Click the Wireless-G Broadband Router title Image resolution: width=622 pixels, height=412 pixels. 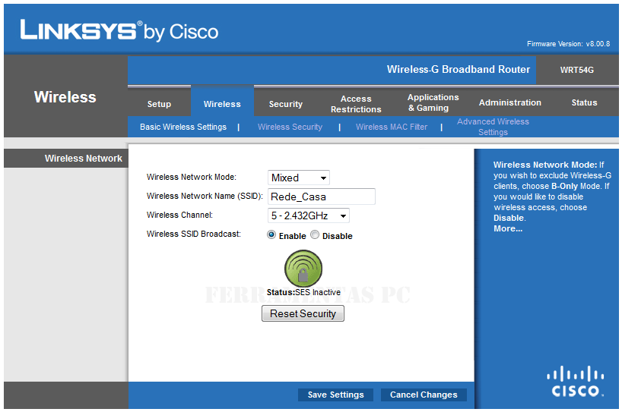point(459,69)
